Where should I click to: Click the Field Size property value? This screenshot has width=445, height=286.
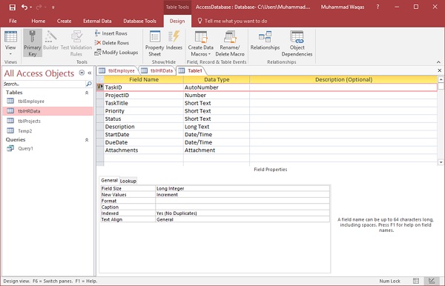tap(243, 188)
